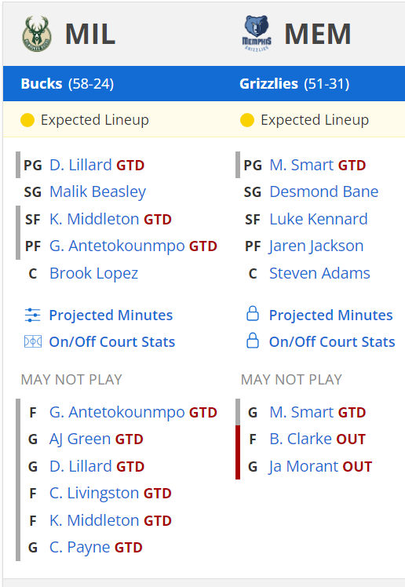Image resolution: width=405 pixels, height=587 pixels.
Task: Open Brook Lopez player link
Action: tap(93, 273)
